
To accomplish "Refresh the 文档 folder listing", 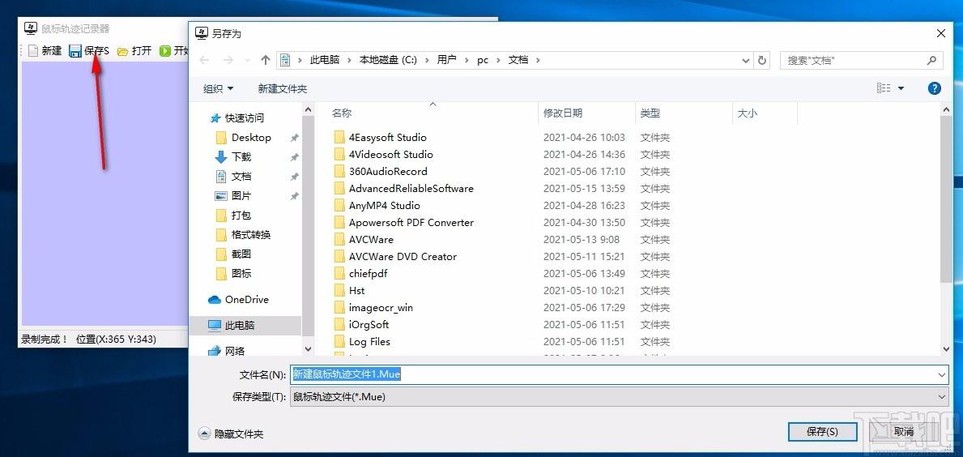I will point(762,60).
